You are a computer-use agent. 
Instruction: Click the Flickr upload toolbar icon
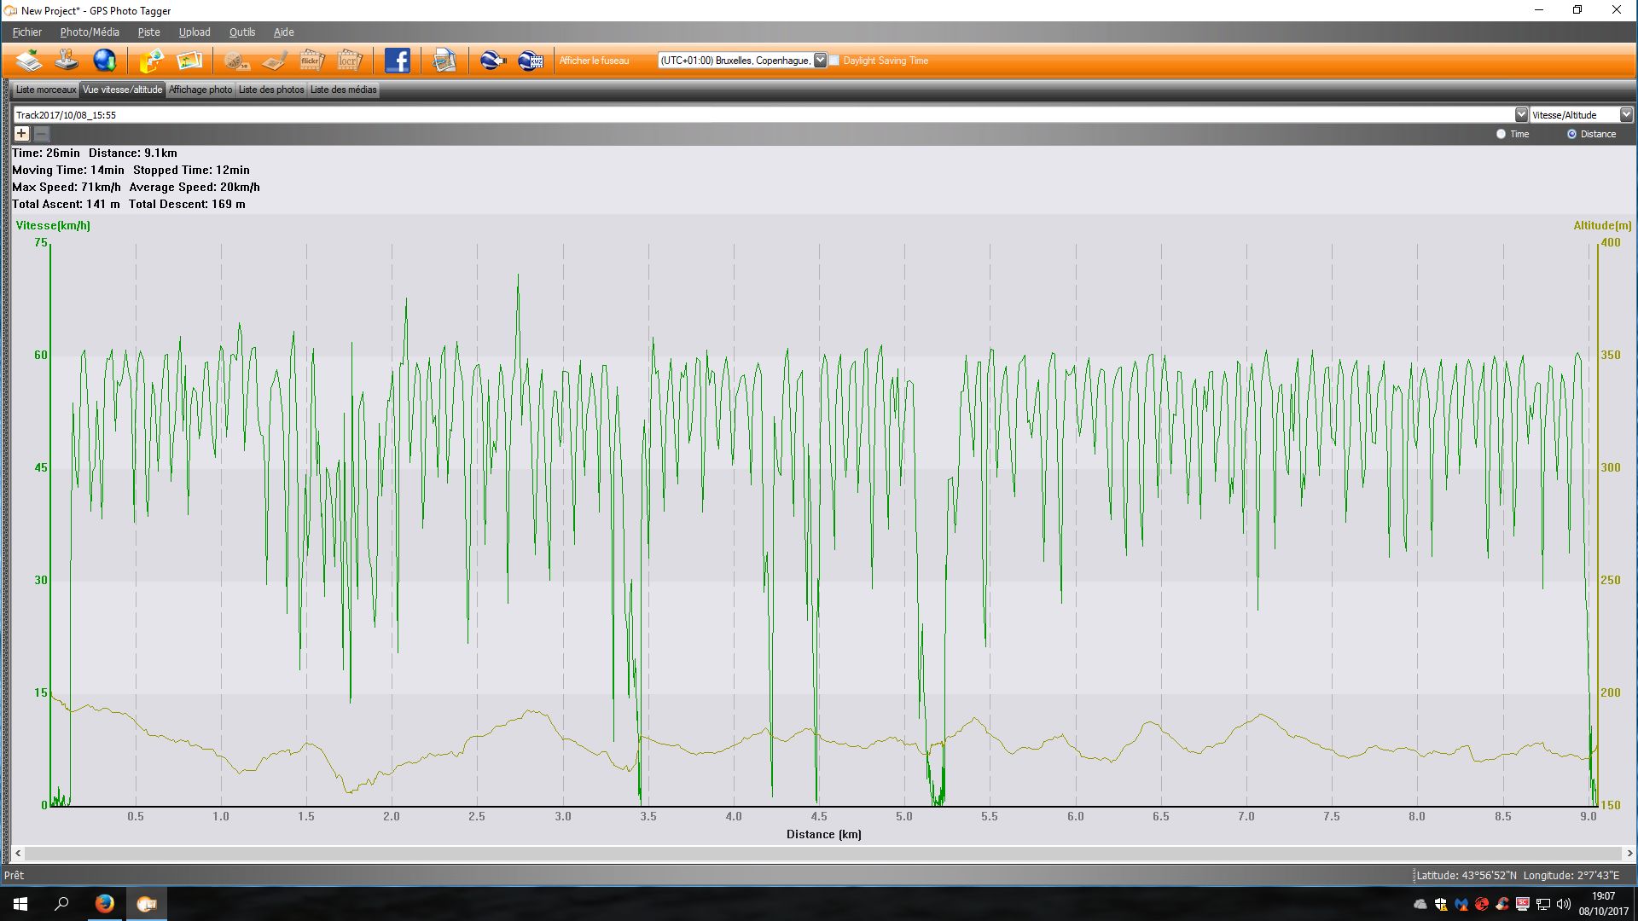pyautogui.click(x=311, y=61)
